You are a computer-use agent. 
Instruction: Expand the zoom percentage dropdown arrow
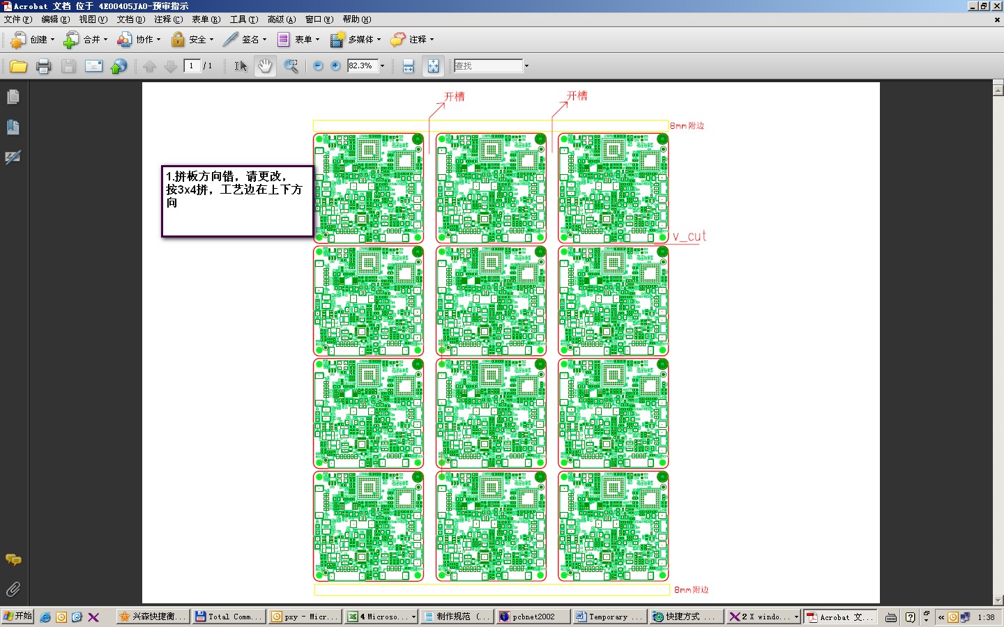point(382,66)
